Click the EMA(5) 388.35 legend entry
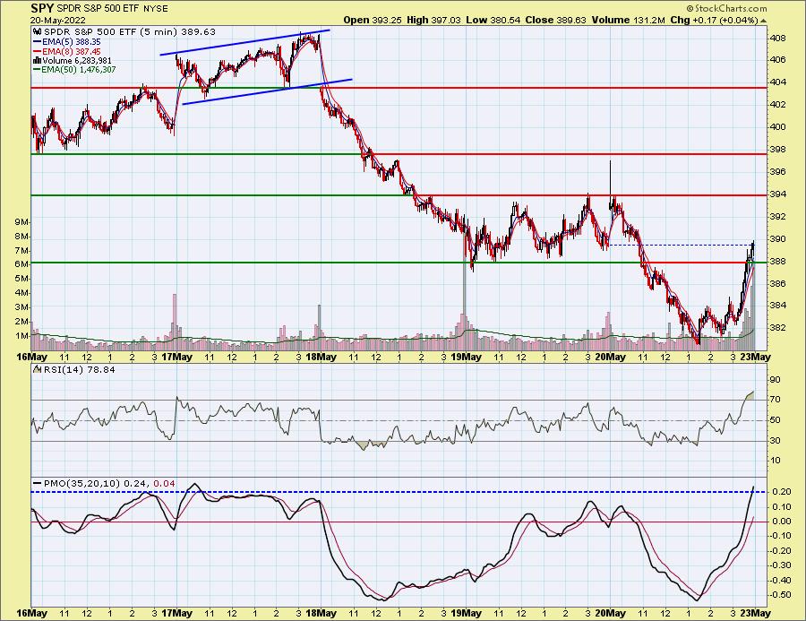806x621 pixels. 71,42
